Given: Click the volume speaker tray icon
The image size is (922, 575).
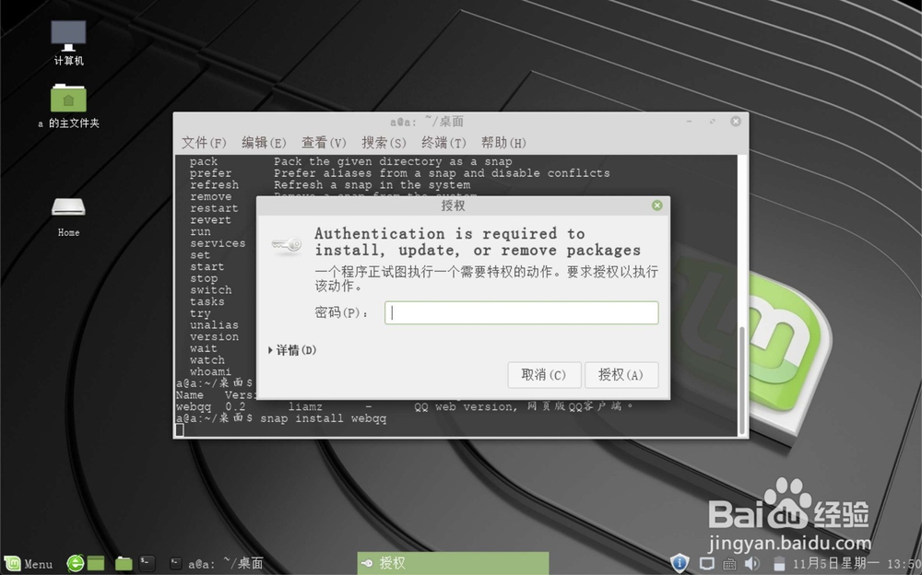Looking at the screenshot, I should (751, 563).
